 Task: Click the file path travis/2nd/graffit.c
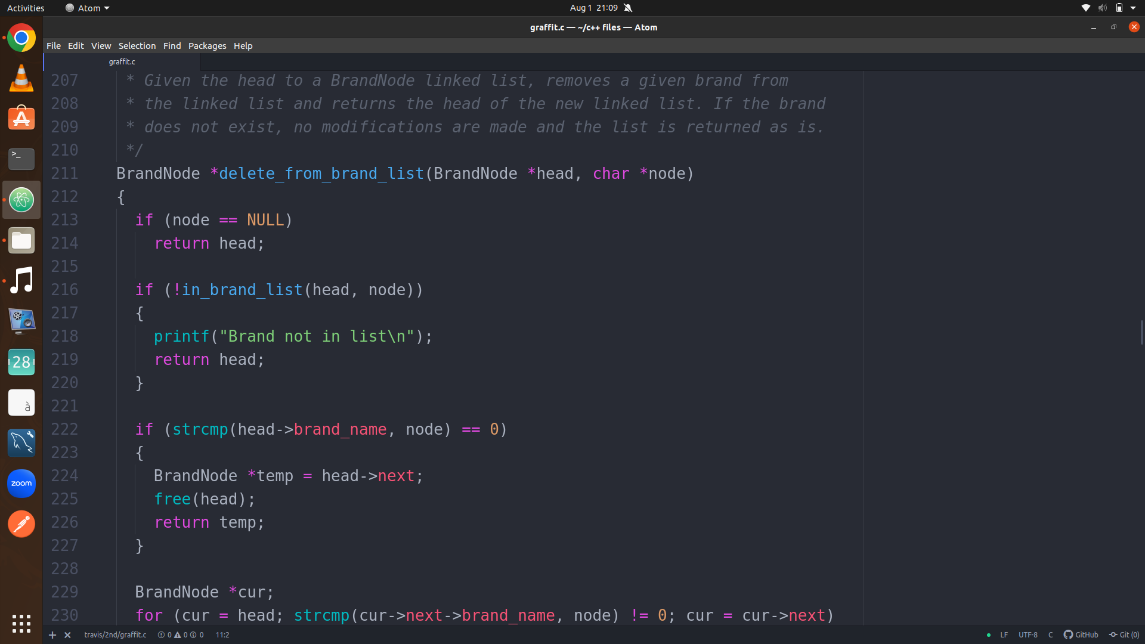coord(115,635)
